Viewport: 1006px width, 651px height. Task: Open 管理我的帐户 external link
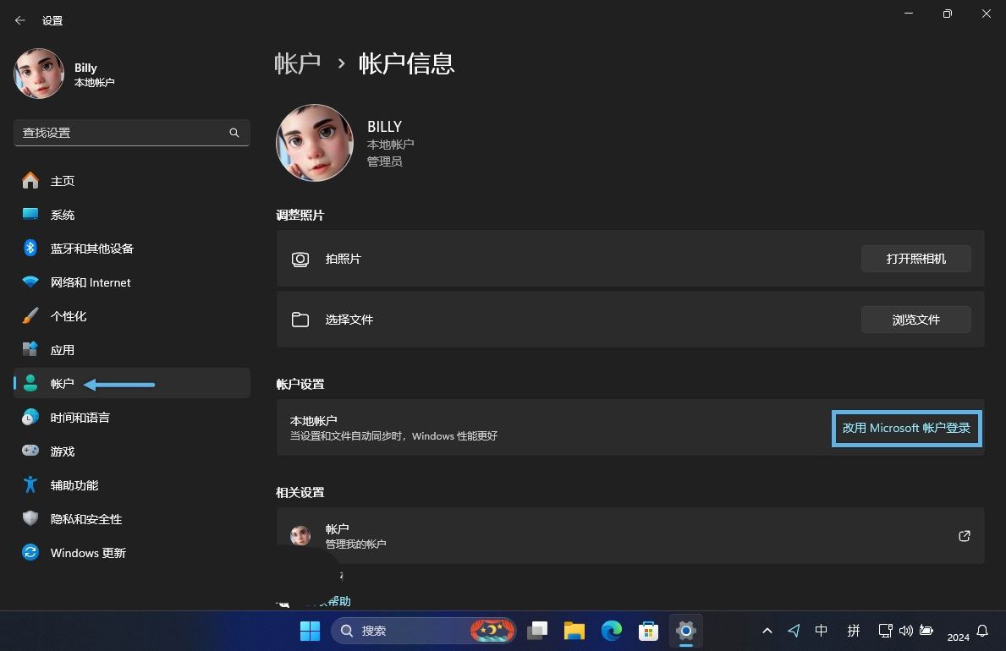pyautogui.click(x=964, y=535)
